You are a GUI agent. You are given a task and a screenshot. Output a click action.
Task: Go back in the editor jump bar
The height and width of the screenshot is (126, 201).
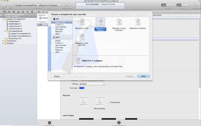point(43,12)
